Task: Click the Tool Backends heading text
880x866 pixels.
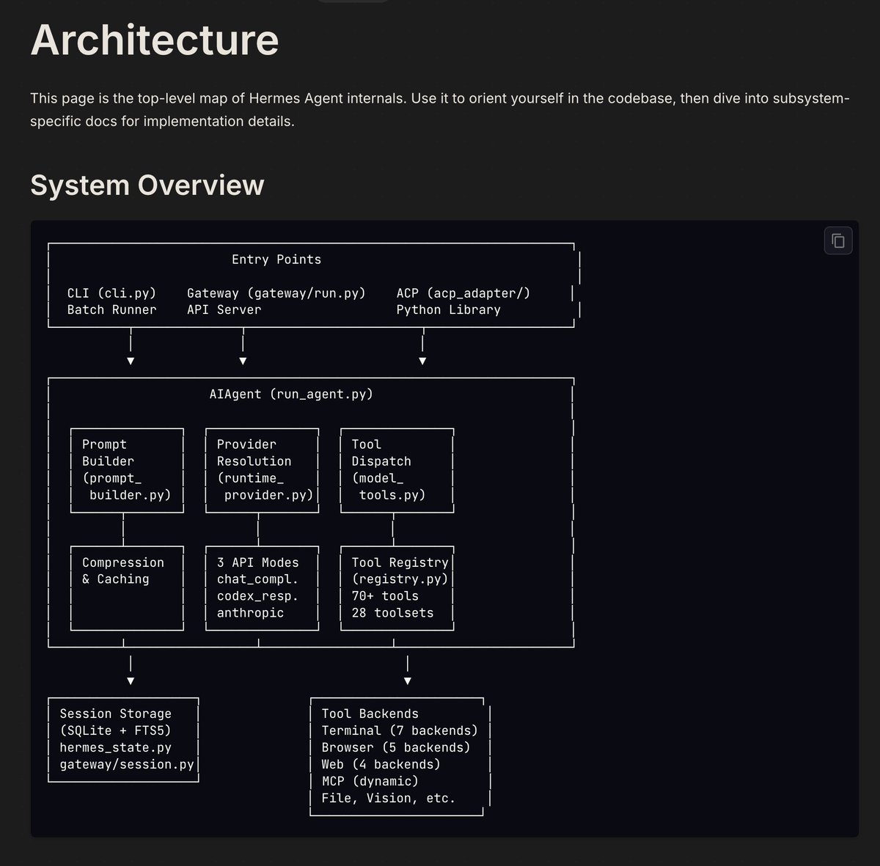Action: 370,714
